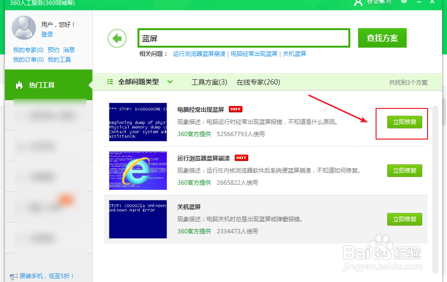Click the HOT badge next to 运行浏览器蓝屏崩溃
The height and width of the screenshot is (282, 447).
coord(241,158)
